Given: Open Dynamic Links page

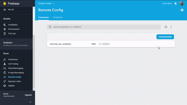Looking at the screenshot, I should pos(14,81).
